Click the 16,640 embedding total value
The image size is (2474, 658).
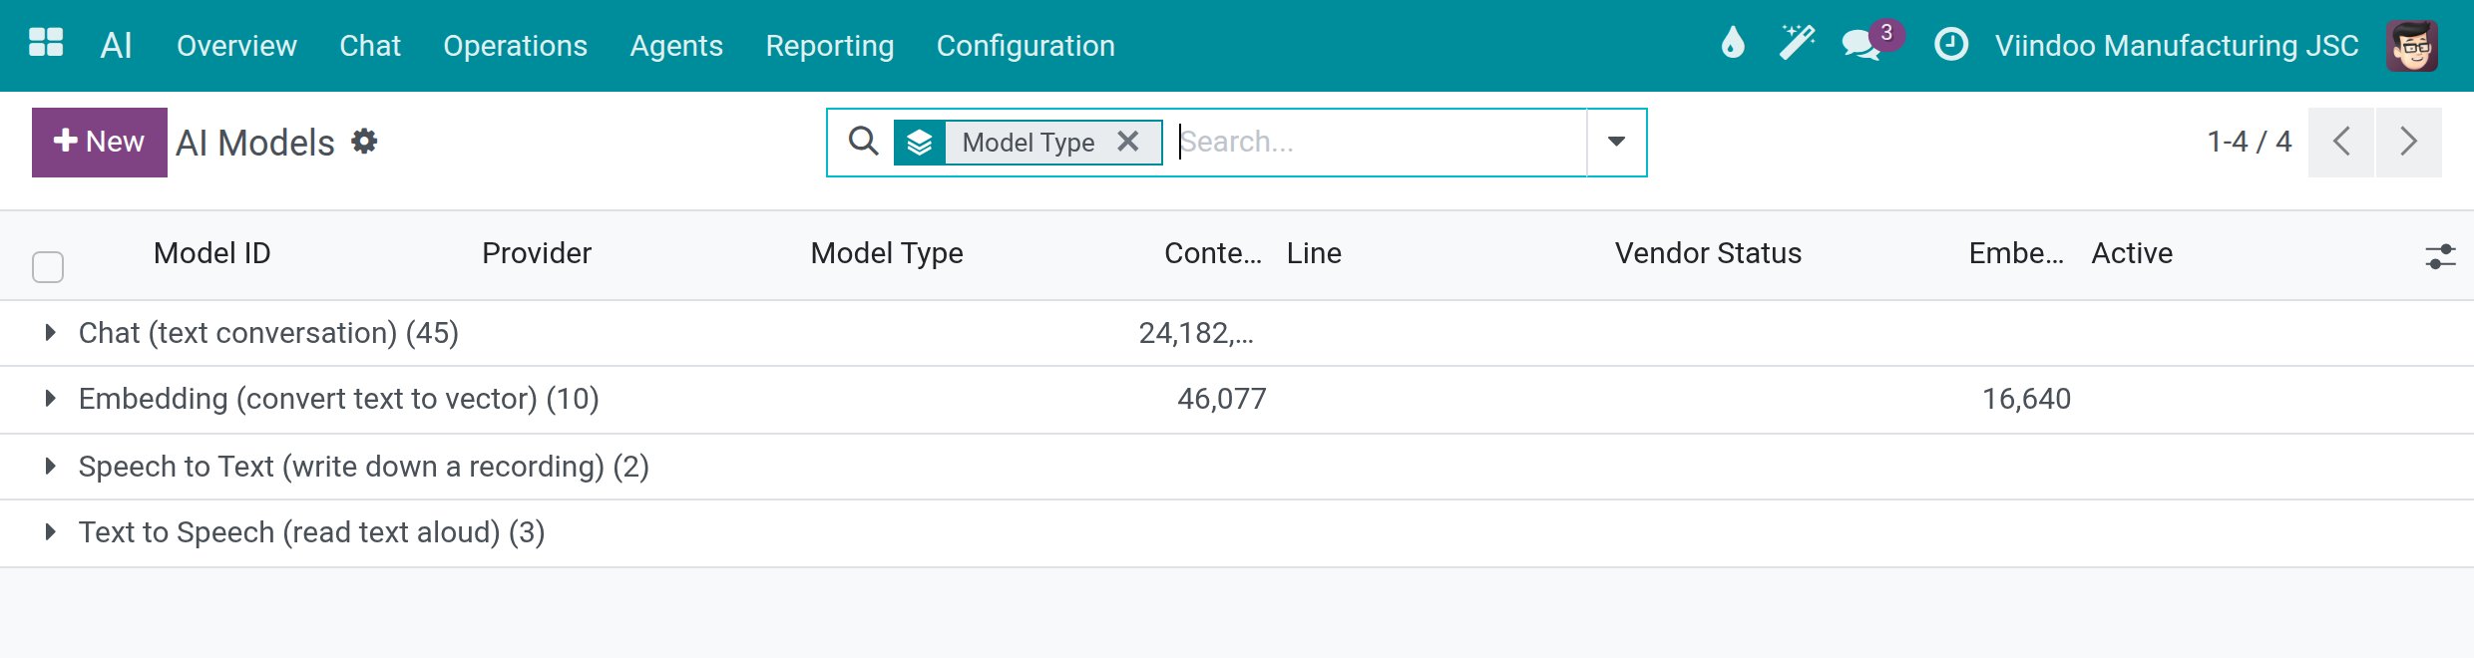point(2026,399)
